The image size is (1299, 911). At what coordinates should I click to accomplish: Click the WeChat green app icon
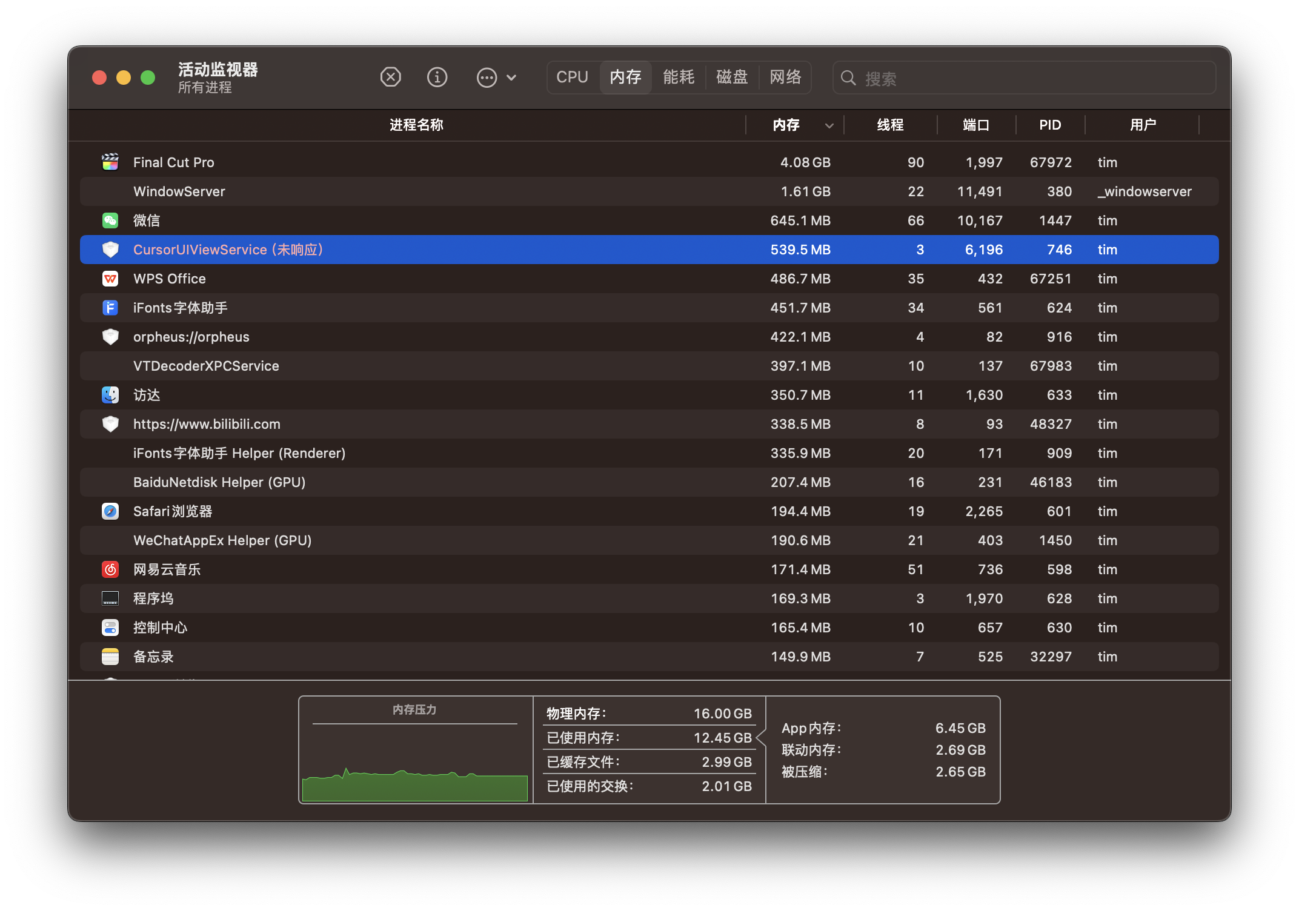pos(110,220)
